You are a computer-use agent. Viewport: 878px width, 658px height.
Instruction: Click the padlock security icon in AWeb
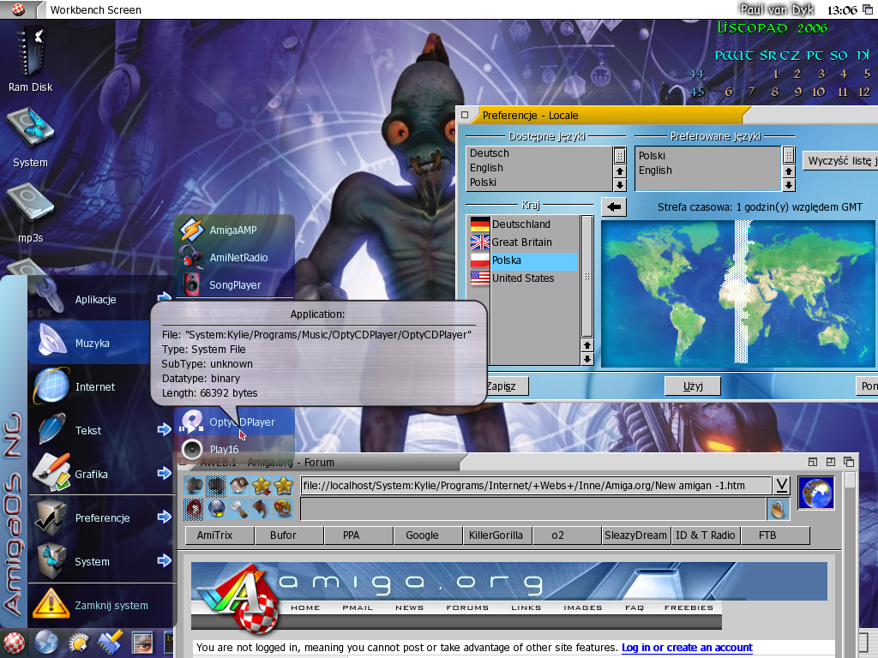click(778, 509)
